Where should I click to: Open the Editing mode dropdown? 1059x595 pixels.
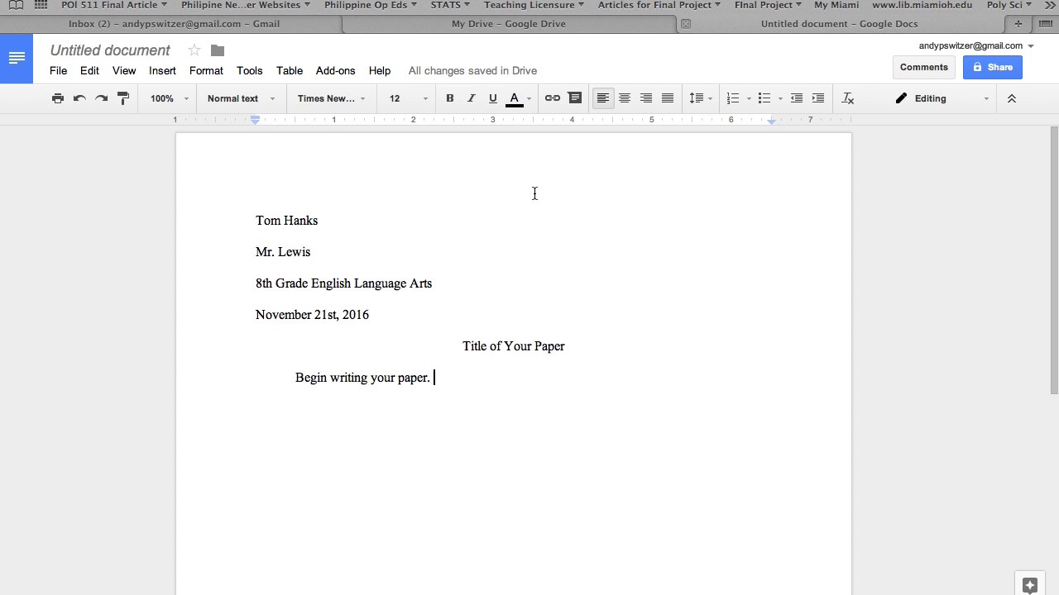[x=942, y=98]
